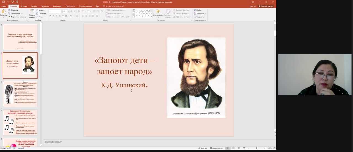353x152 pixels.
Task: Click numbered list icon
Action: 89,11
